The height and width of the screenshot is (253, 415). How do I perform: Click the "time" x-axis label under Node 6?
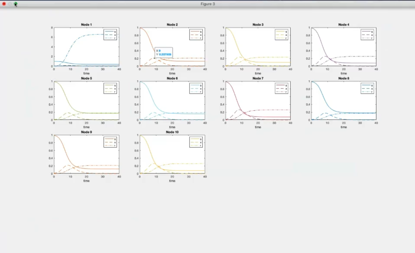tap(172, 127)
